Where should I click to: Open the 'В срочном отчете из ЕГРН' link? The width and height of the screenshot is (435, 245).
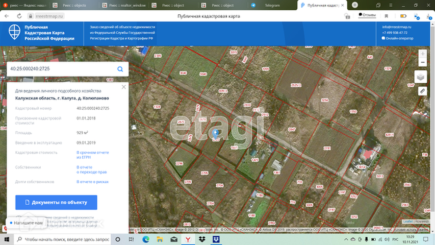pos(92,155)
